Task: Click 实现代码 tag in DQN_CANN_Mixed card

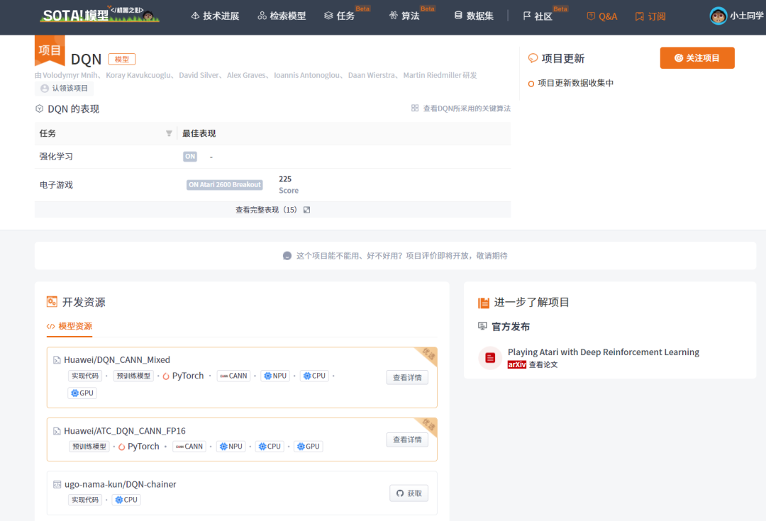Action: pos(85,376)
